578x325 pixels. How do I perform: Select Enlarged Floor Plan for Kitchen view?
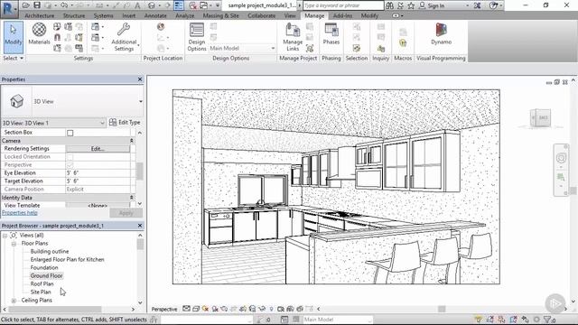coord(67,259)
